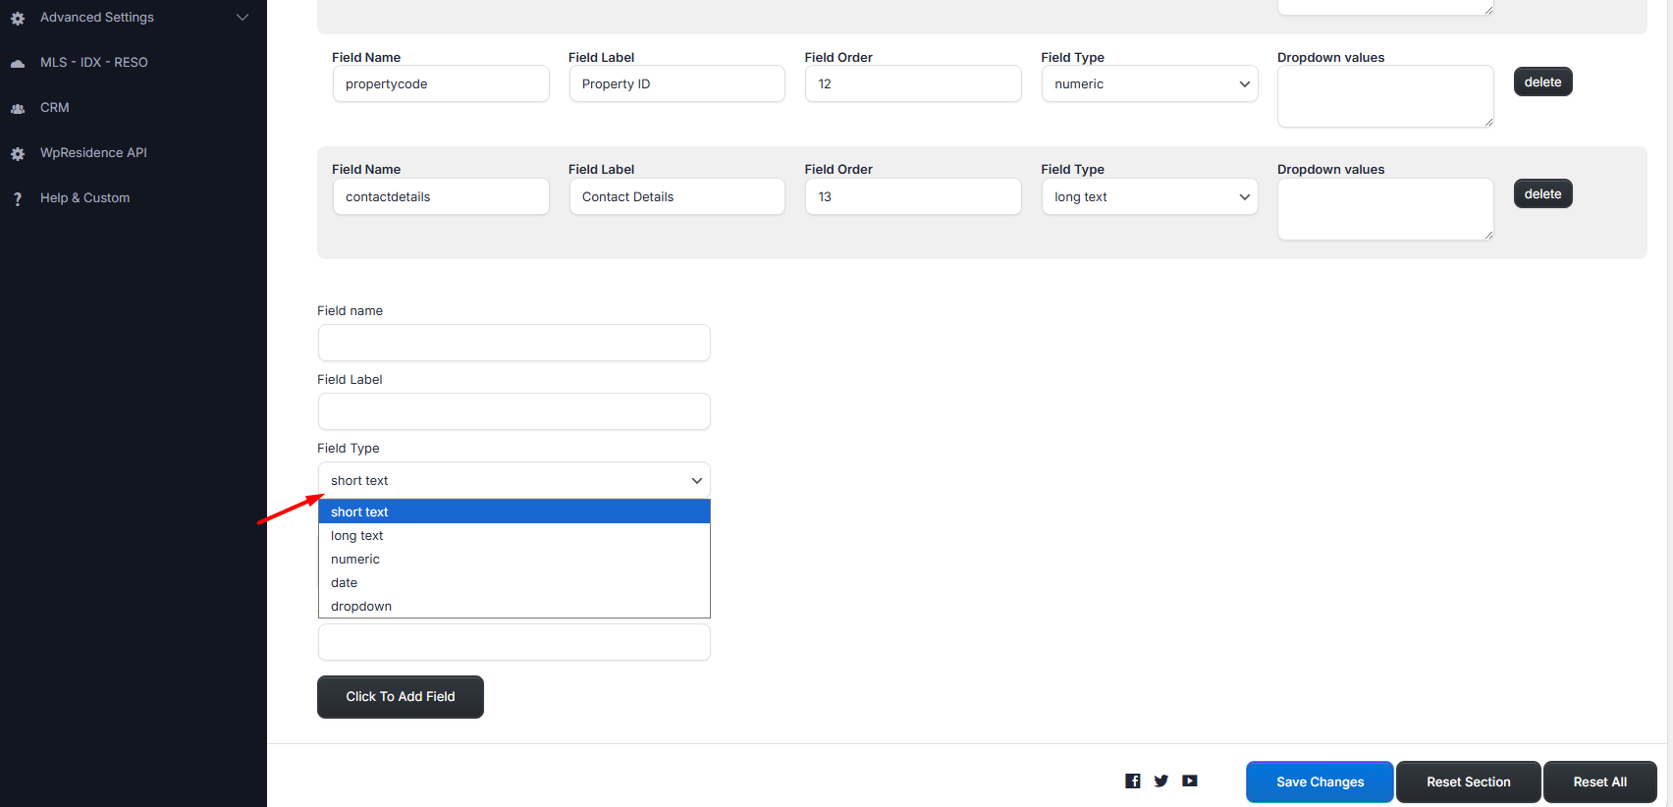Viewport: 1673px width, 807px height.
Task: Click the Twitter bird icon
Action: point(1161,780)
